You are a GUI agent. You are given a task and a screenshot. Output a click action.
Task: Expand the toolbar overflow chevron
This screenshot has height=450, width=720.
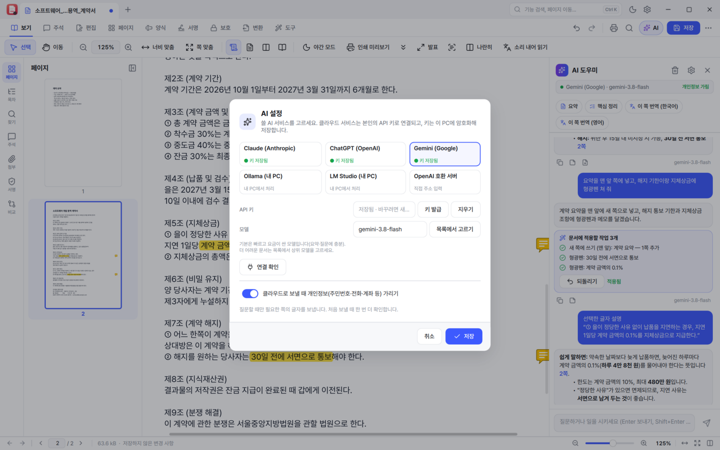point(403,47)
